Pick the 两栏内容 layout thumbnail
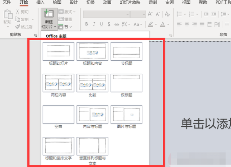This screenshot has height=167, width=231. [x=59, y=83]
